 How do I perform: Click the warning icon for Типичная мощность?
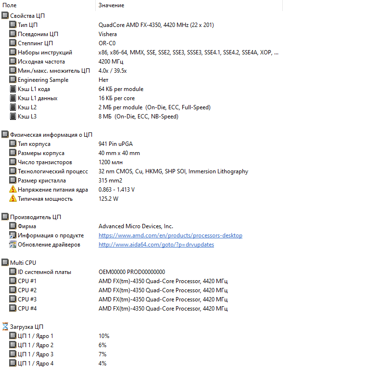coord(13,199)
